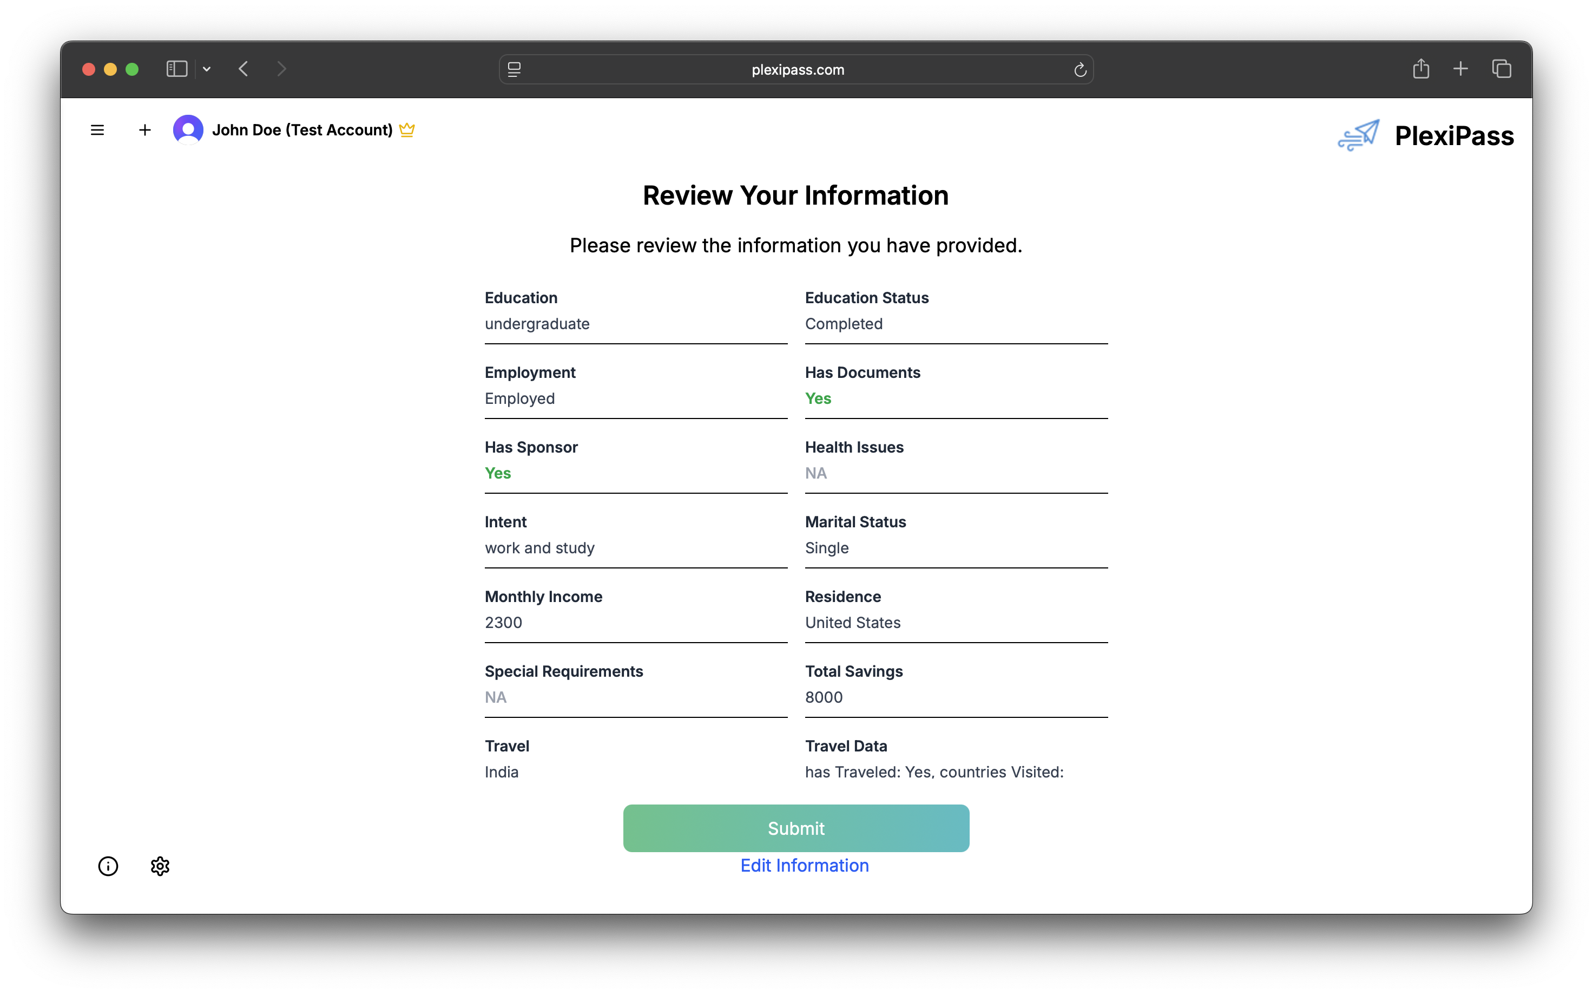This screenshot has width=1593, height=994.
Task: Click the PlexiPass paper plane logo
Action: tap(1359, 135)
